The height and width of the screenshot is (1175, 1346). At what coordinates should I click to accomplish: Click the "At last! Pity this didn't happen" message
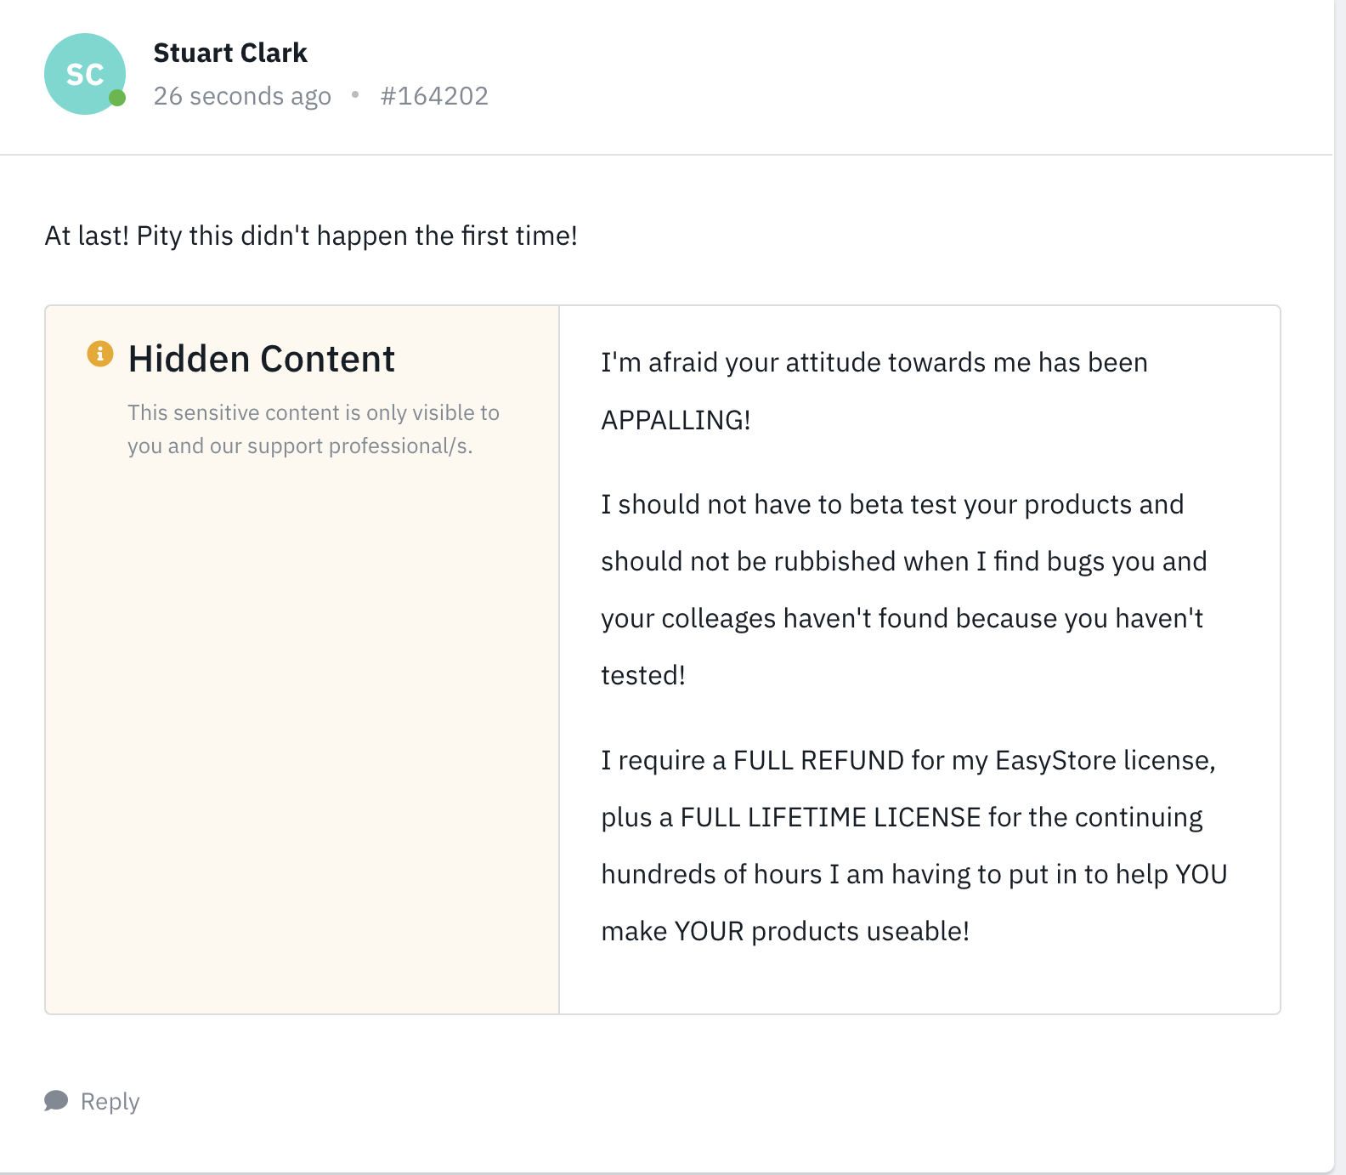tap(311, 236)
